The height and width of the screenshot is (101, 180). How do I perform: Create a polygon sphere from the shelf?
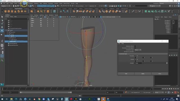click(x=6, y=11)
